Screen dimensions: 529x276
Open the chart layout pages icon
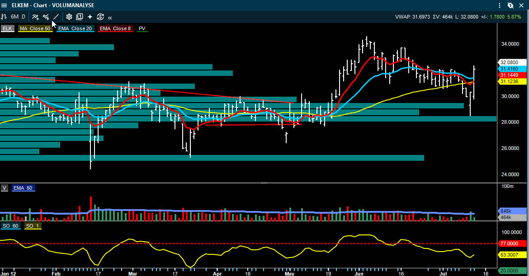[x=80, y=17]
